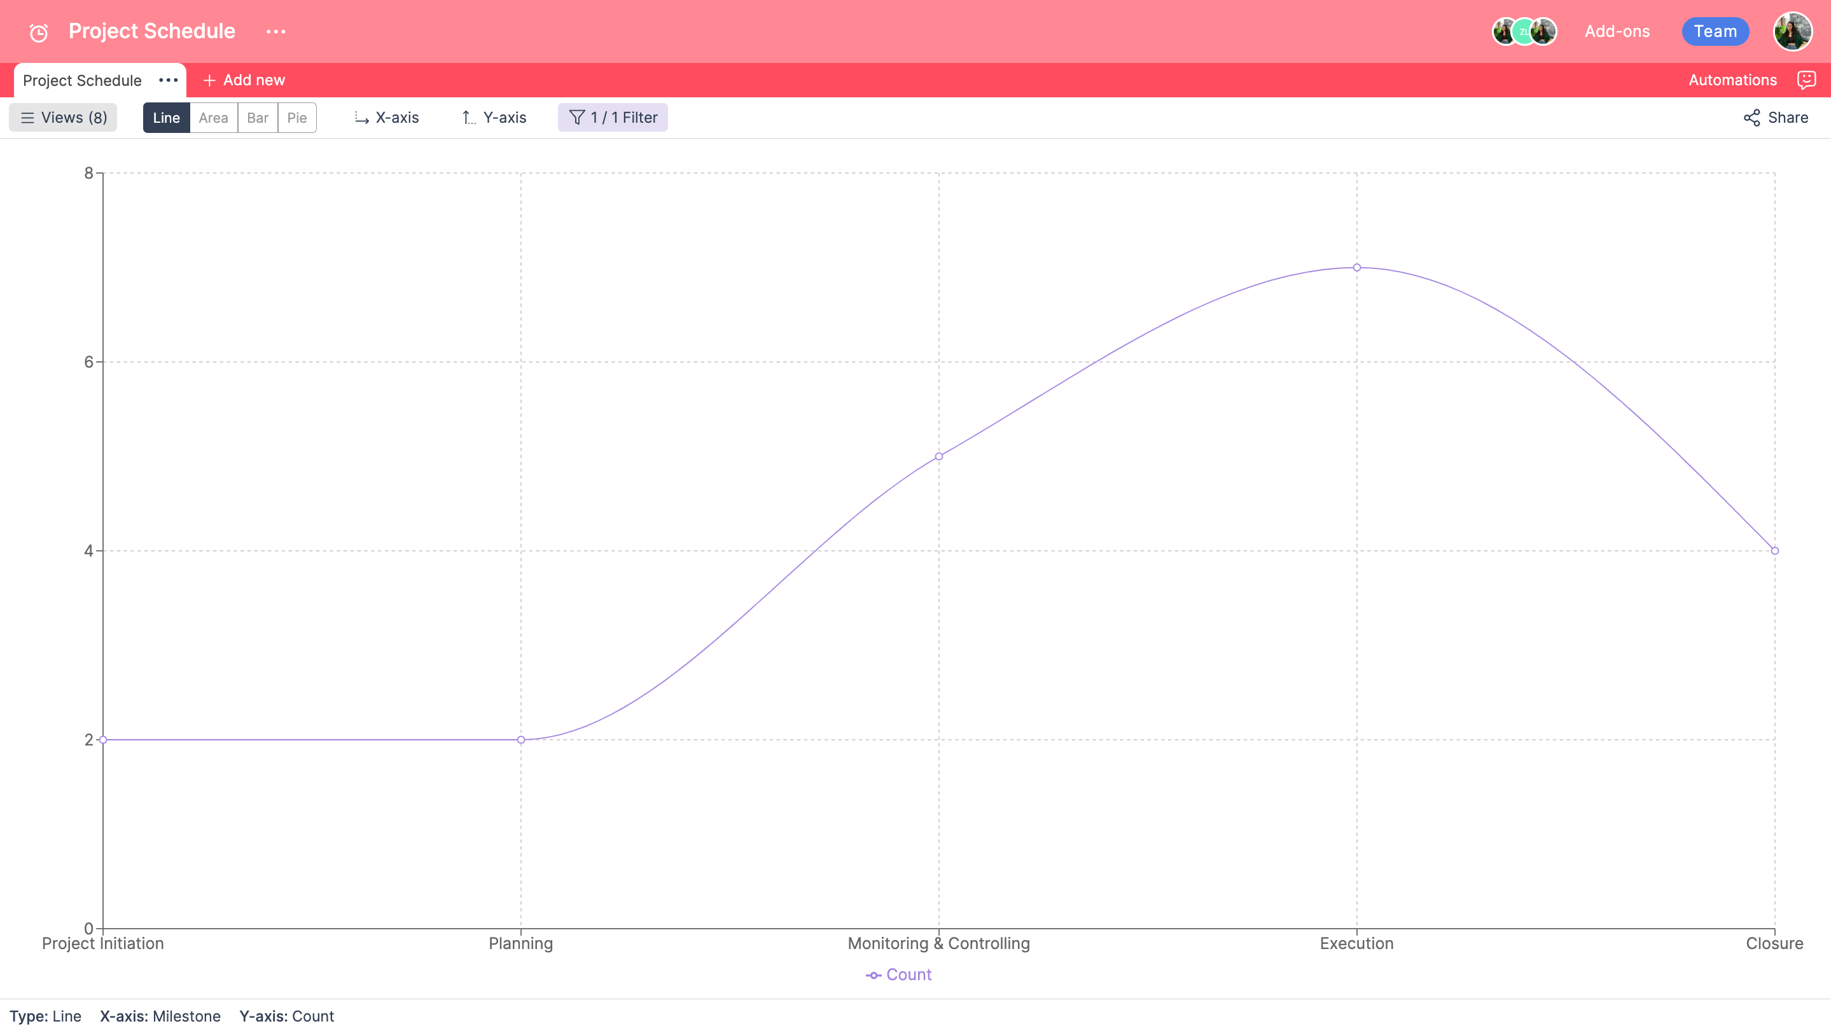
Task: Click the Monitoring & Controlling data point
Action: coord(939,456)
